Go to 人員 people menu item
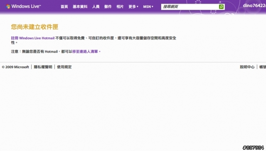Viewport: 266px width, 151px height. pos(96,7)
